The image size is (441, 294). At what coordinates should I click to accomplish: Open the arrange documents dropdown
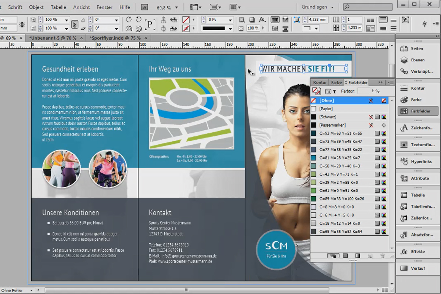[235, 7]
